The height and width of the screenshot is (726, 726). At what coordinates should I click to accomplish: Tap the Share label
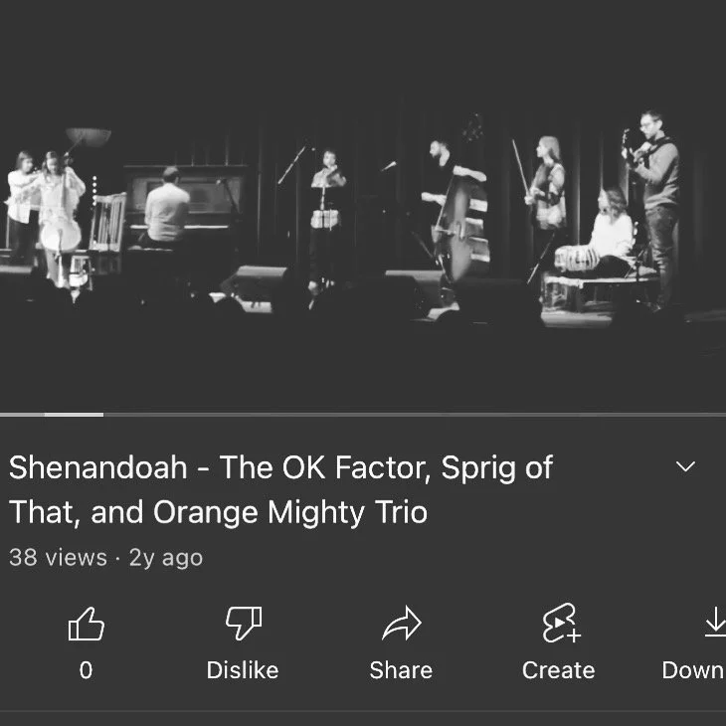[x=401, y=670]
